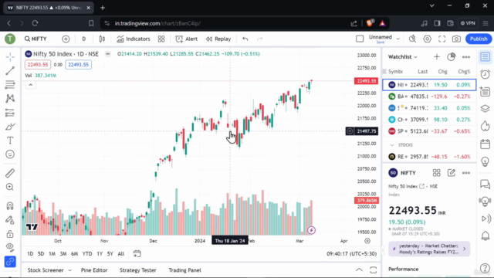Image resolution: width=494 pixels, height=278 pixels.
Task: Open the Stock Screener dropdown
Action: point(49,270)
